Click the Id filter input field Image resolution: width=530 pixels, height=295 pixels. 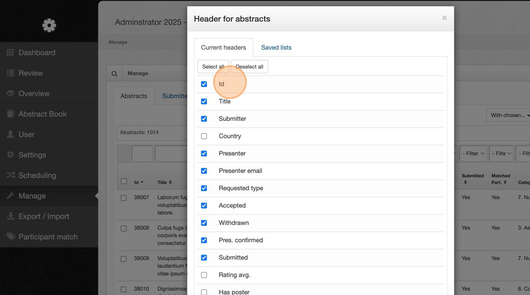tap(142, 153)
